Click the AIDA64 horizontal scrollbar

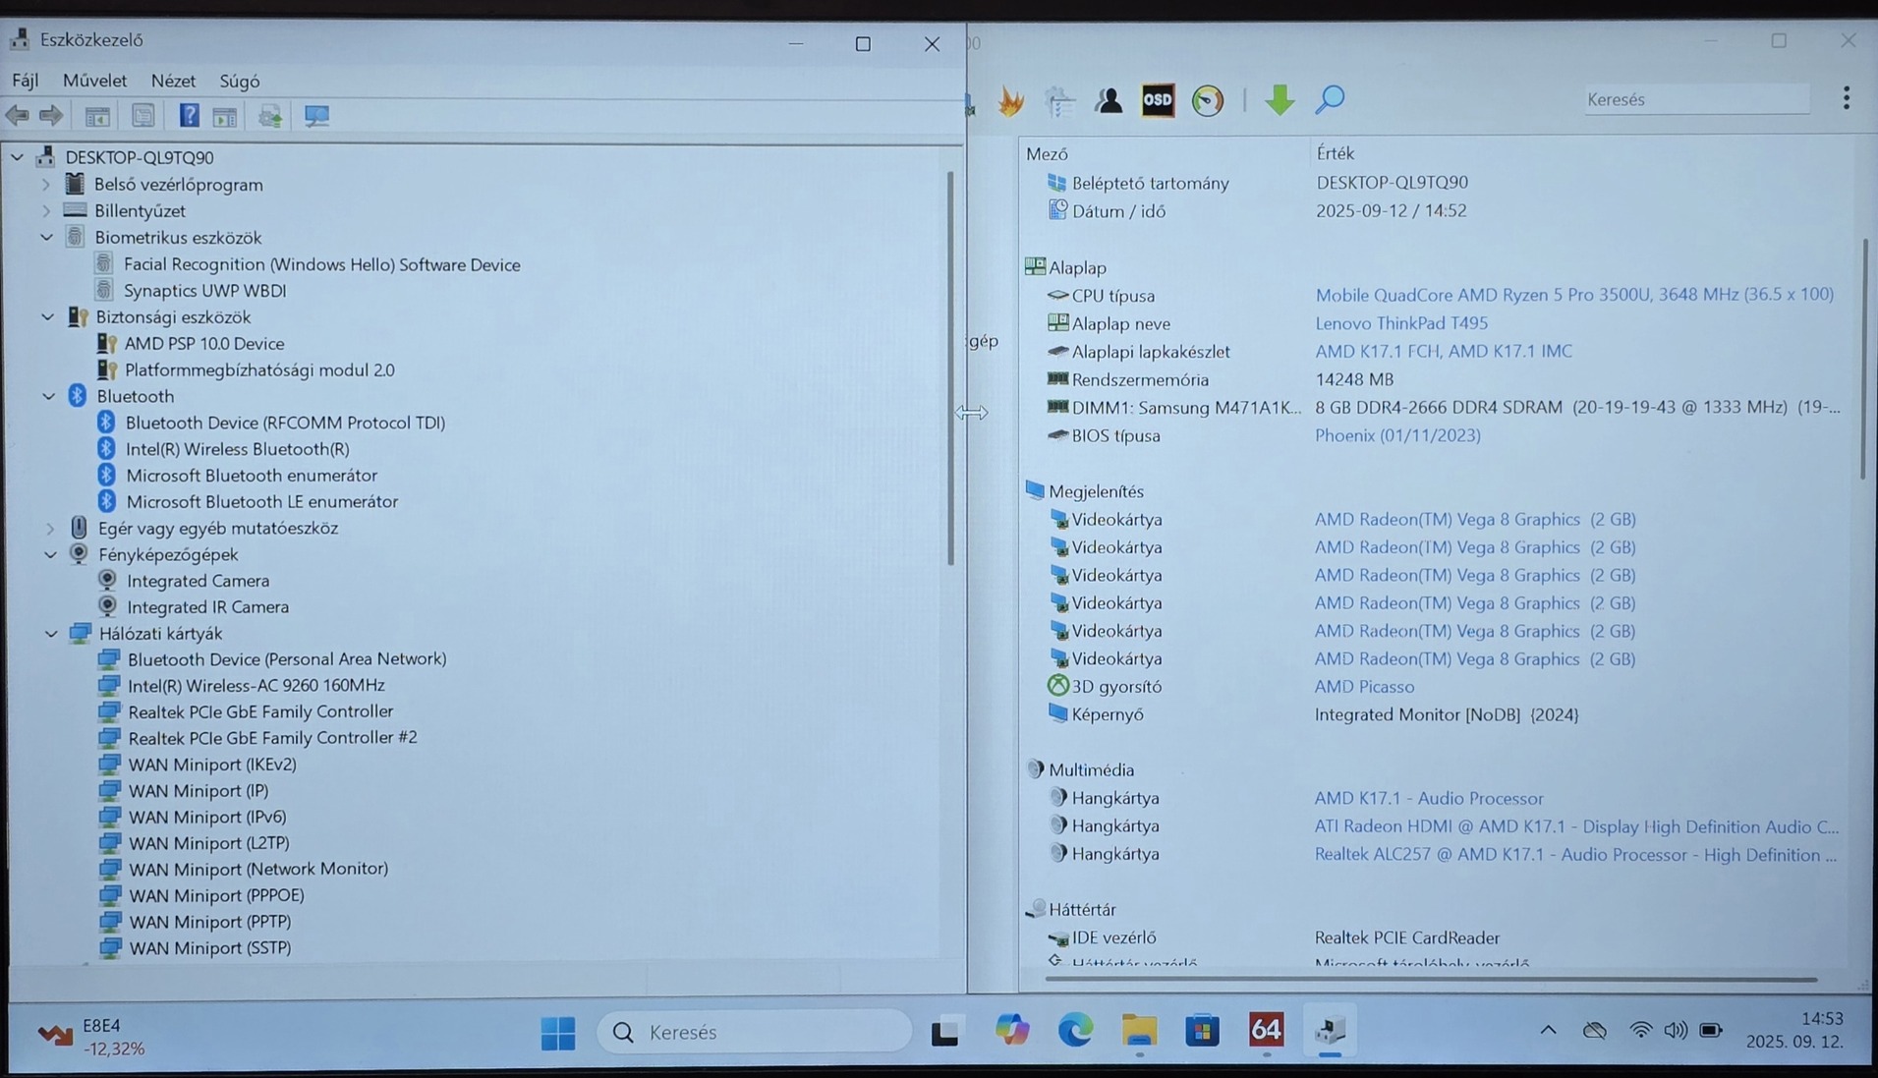pos(1431,979)
